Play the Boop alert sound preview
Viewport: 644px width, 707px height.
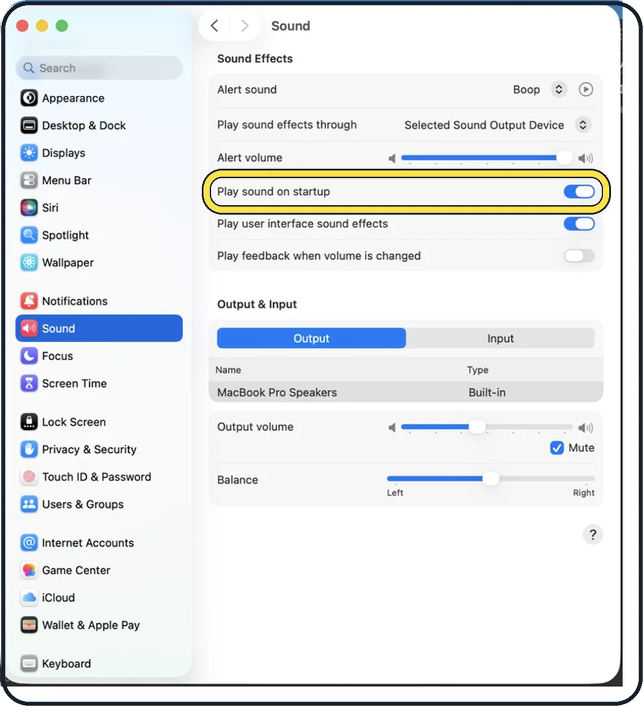tap(586, 89)
